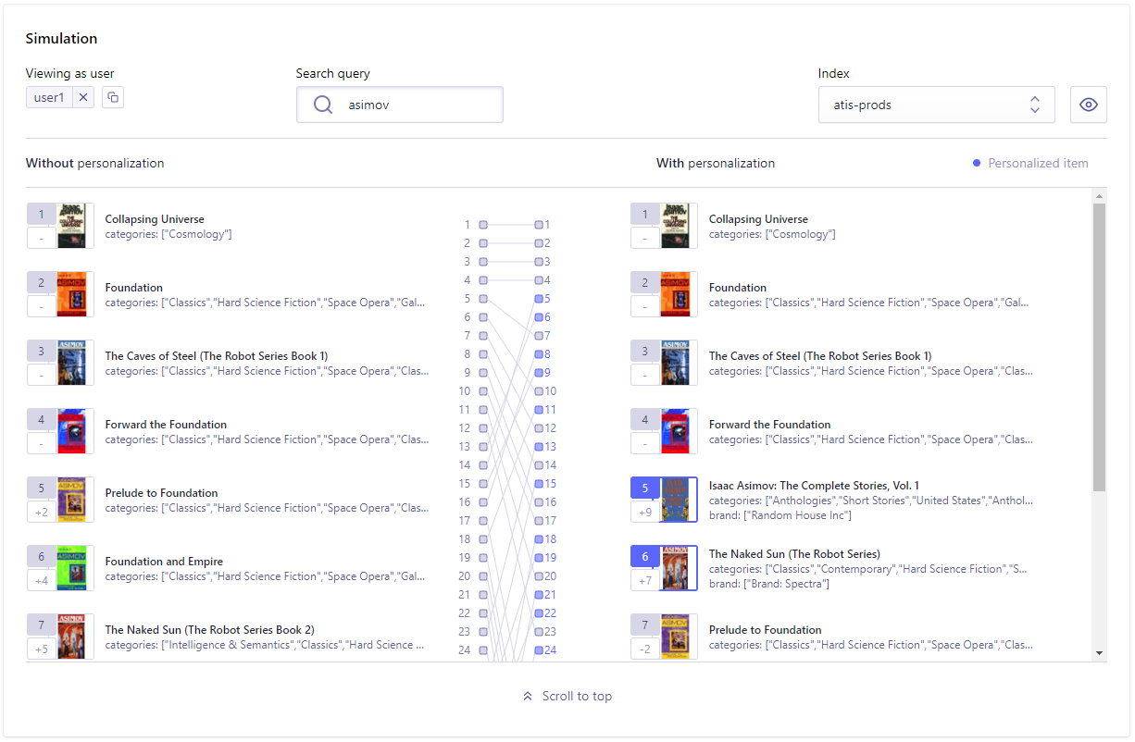
Task: Select Foundation and Empire in left list
Action: pyautogui.click(x=164, y=562)
